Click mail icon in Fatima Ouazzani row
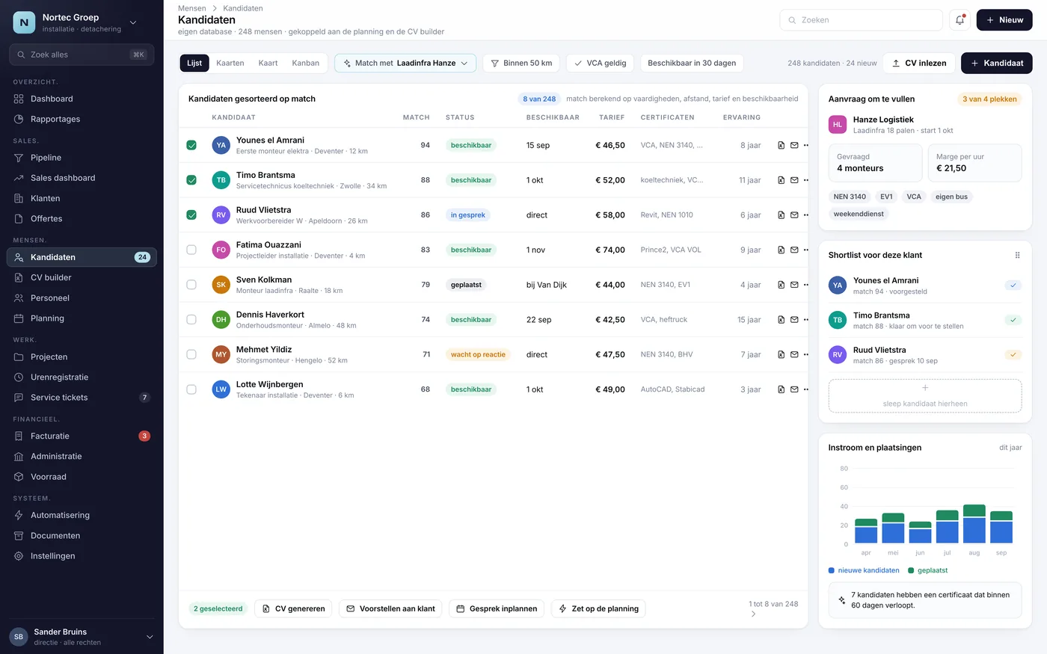The image size is (1047, 654). [x=794, y=250]
